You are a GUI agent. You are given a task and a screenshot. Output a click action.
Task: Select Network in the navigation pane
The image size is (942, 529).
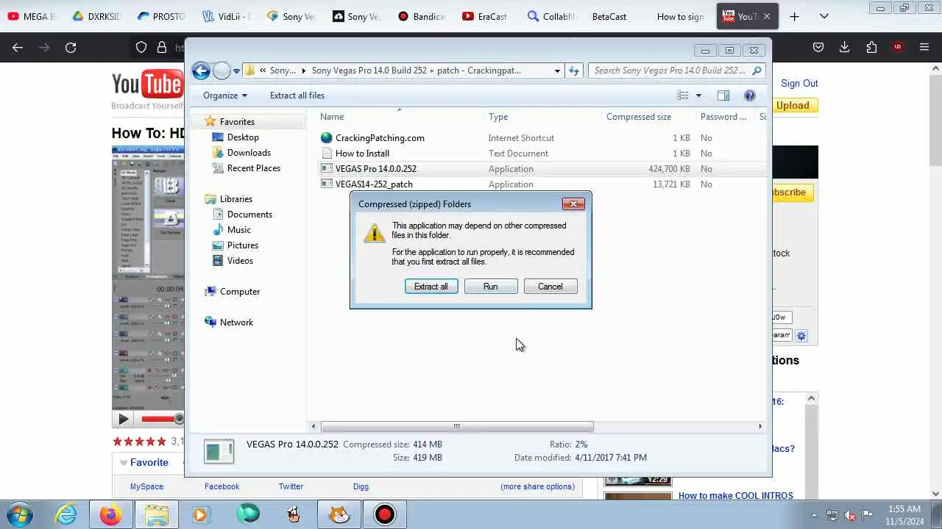click(x=236, y=323)
